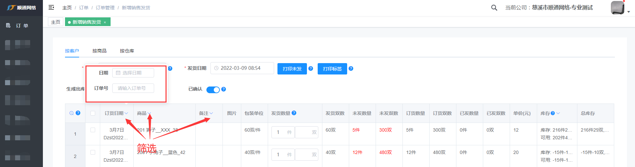Click the help icon next to 已确认 switch
Viewport: 635px width, 167px height.
224,89
